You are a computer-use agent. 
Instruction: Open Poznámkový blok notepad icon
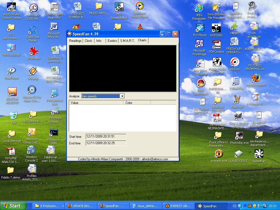(x=55, y=97)
